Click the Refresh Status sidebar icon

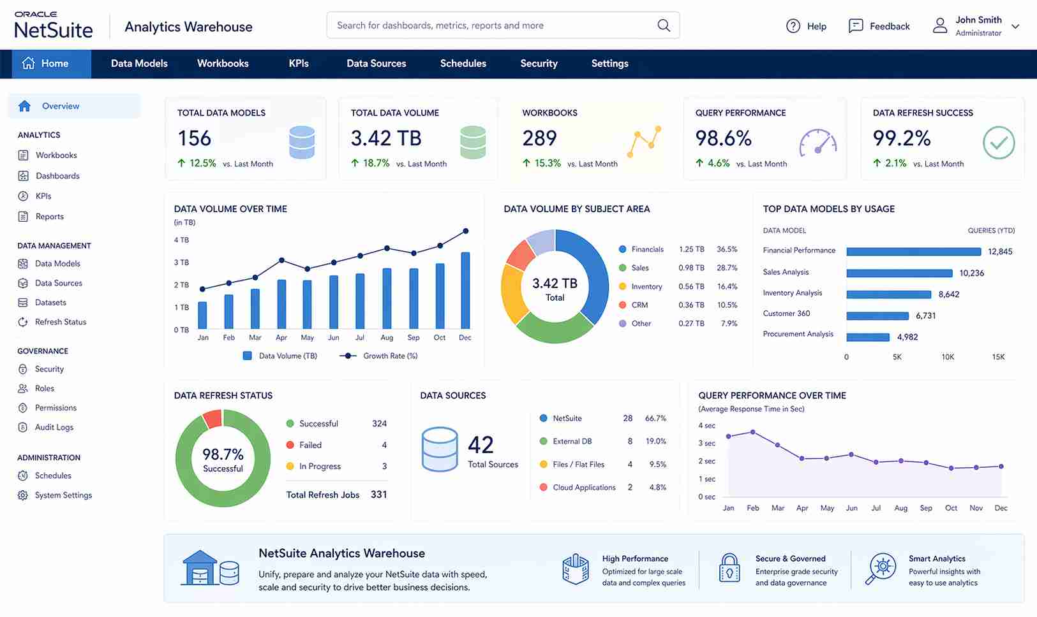click(x=23, y=322)
